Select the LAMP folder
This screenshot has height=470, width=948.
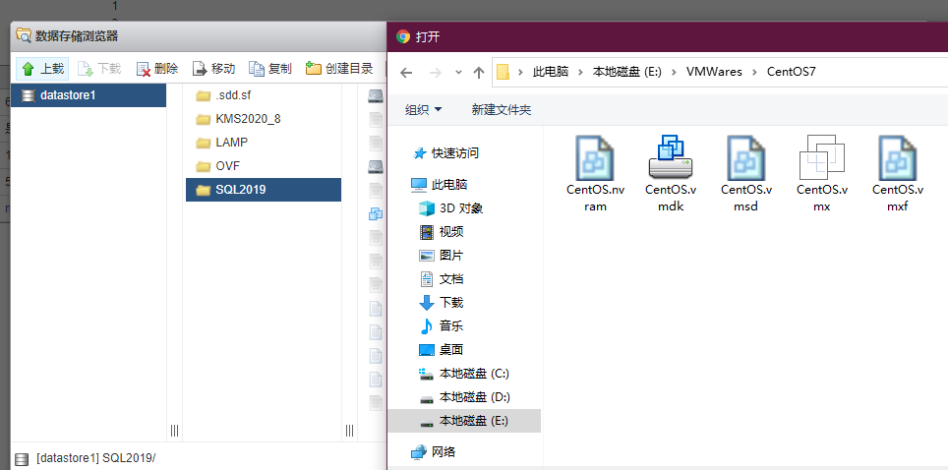click(x=263, y=143)
